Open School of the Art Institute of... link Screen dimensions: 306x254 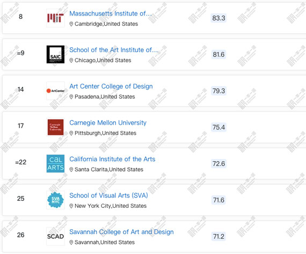(x=114, y=50)
